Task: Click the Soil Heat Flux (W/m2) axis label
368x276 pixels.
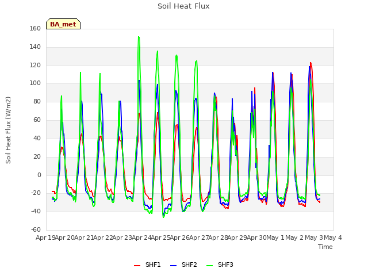Action: click(8, 130)
